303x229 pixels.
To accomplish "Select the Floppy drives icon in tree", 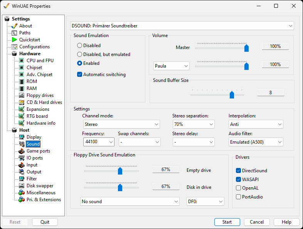I will click(x=22, y=95).
